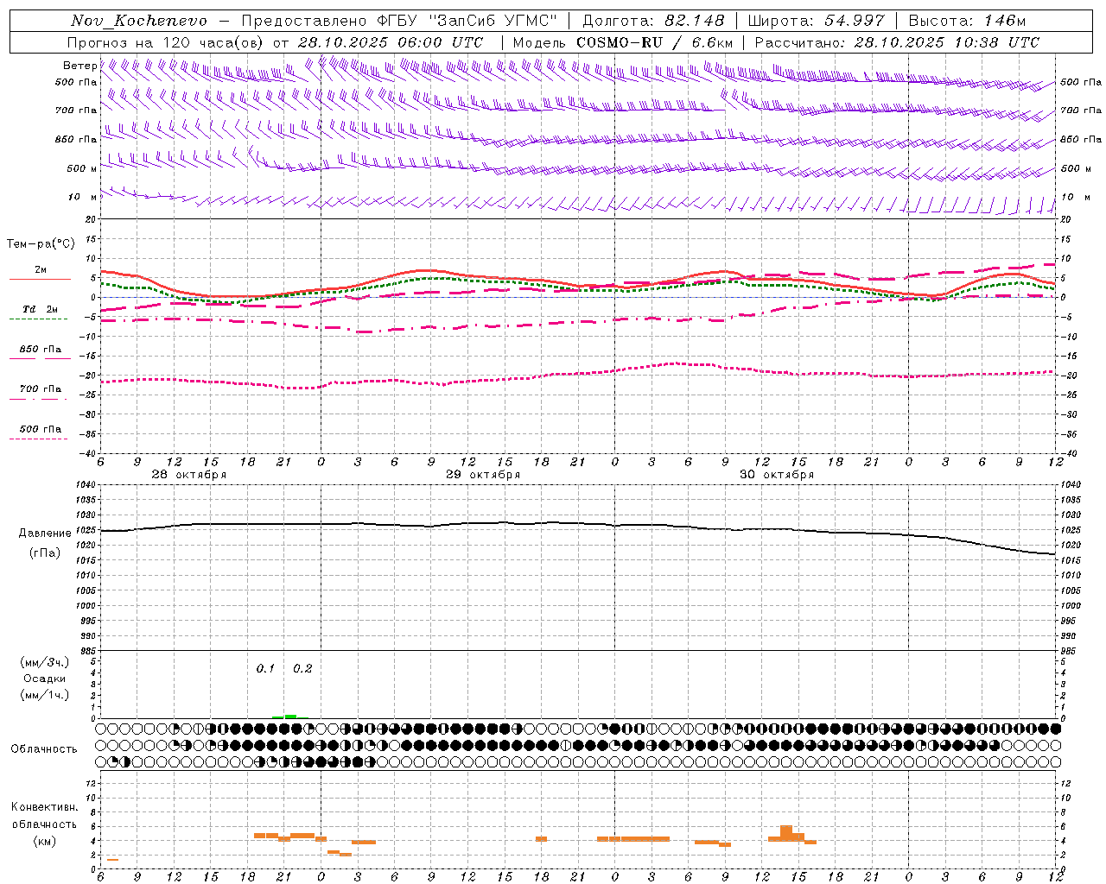Viewport: 1106px width, 884px height.
Task: Select the 500 м wind level label on the left
Action: [81, 168]
